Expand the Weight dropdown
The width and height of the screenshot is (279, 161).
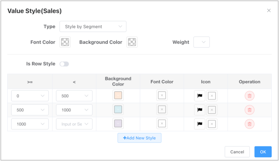(202, 42)
